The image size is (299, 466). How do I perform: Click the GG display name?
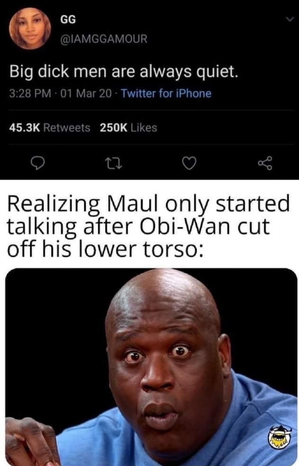coord(68,20)
